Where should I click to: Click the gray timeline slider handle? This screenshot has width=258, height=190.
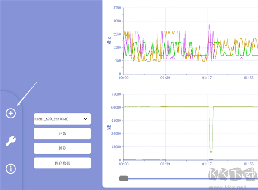(124, 178)
